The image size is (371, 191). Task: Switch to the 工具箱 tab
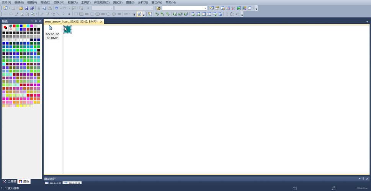(10, 181)
